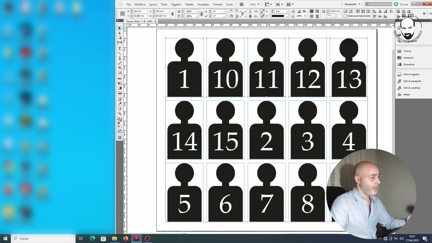Select the Gap tool
The height and width of the screenshot is (243, 432).
point(119,42)
